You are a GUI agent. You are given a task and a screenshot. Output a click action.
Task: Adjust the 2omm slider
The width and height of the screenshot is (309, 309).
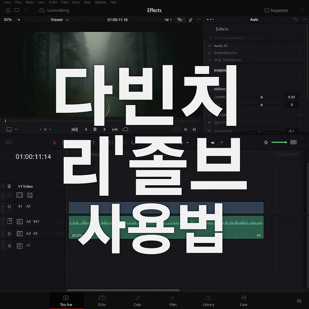point(262,97)
